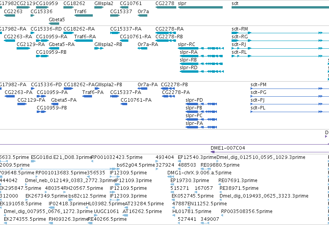329x225 pixels.
Task: Click the GIIIspla2 gene label
Action: 104,3
